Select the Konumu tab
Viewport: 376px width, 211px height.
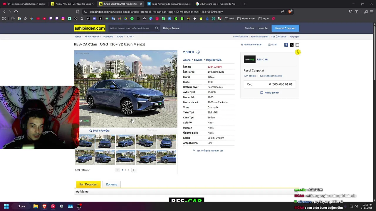112,184
